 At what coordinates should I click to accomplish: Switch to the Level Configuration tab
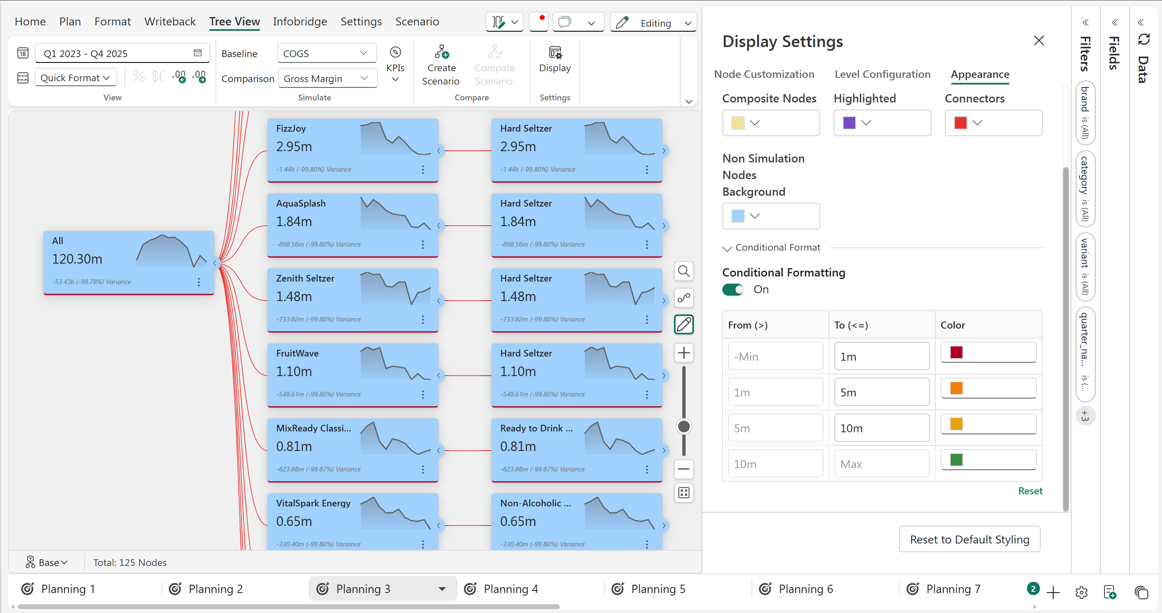(882, 75)
